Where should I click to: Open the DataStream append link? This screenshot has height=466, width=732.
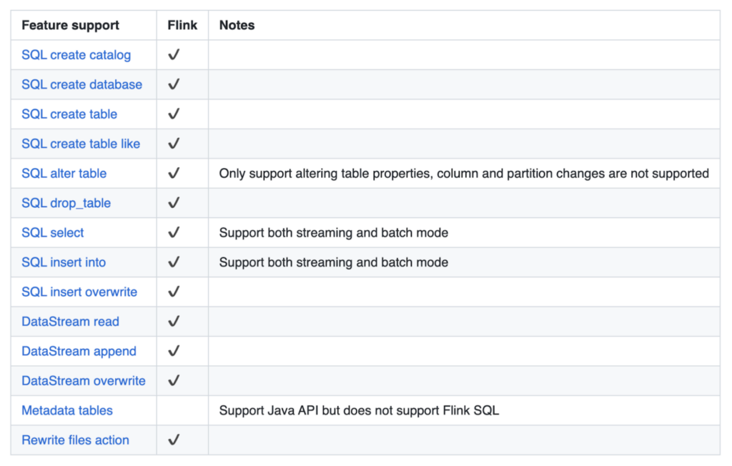point(79,352)
